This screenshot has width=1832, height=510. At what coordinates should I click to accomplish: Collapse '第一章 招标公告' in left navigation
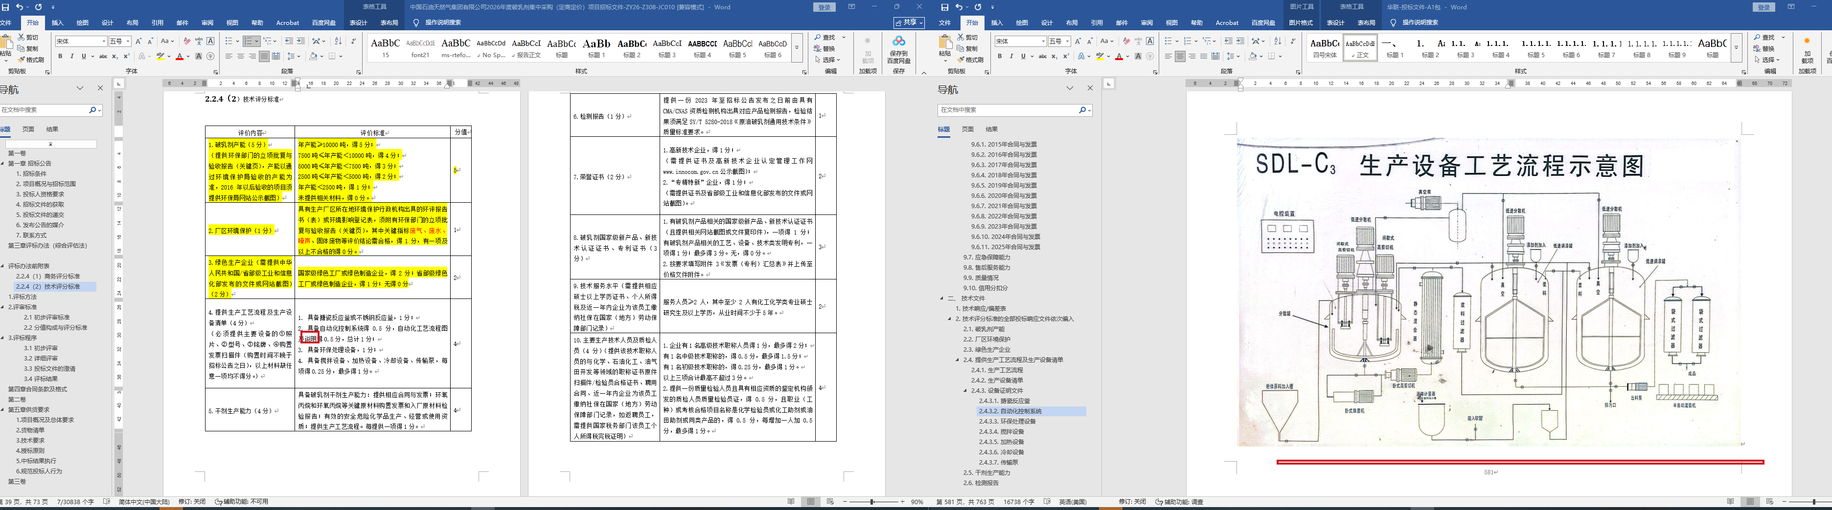click(x=2, y=163)
